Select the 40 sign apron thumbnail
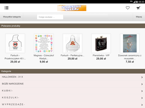This screenshot has height=108, width=145. pos(15,43)
